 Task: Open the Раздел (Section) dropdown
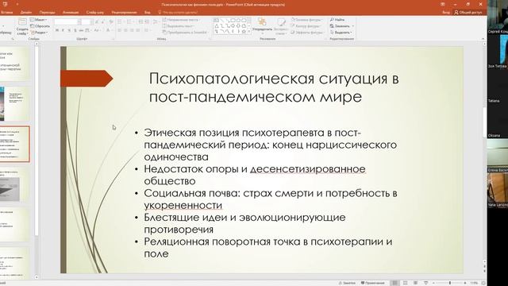39,33
